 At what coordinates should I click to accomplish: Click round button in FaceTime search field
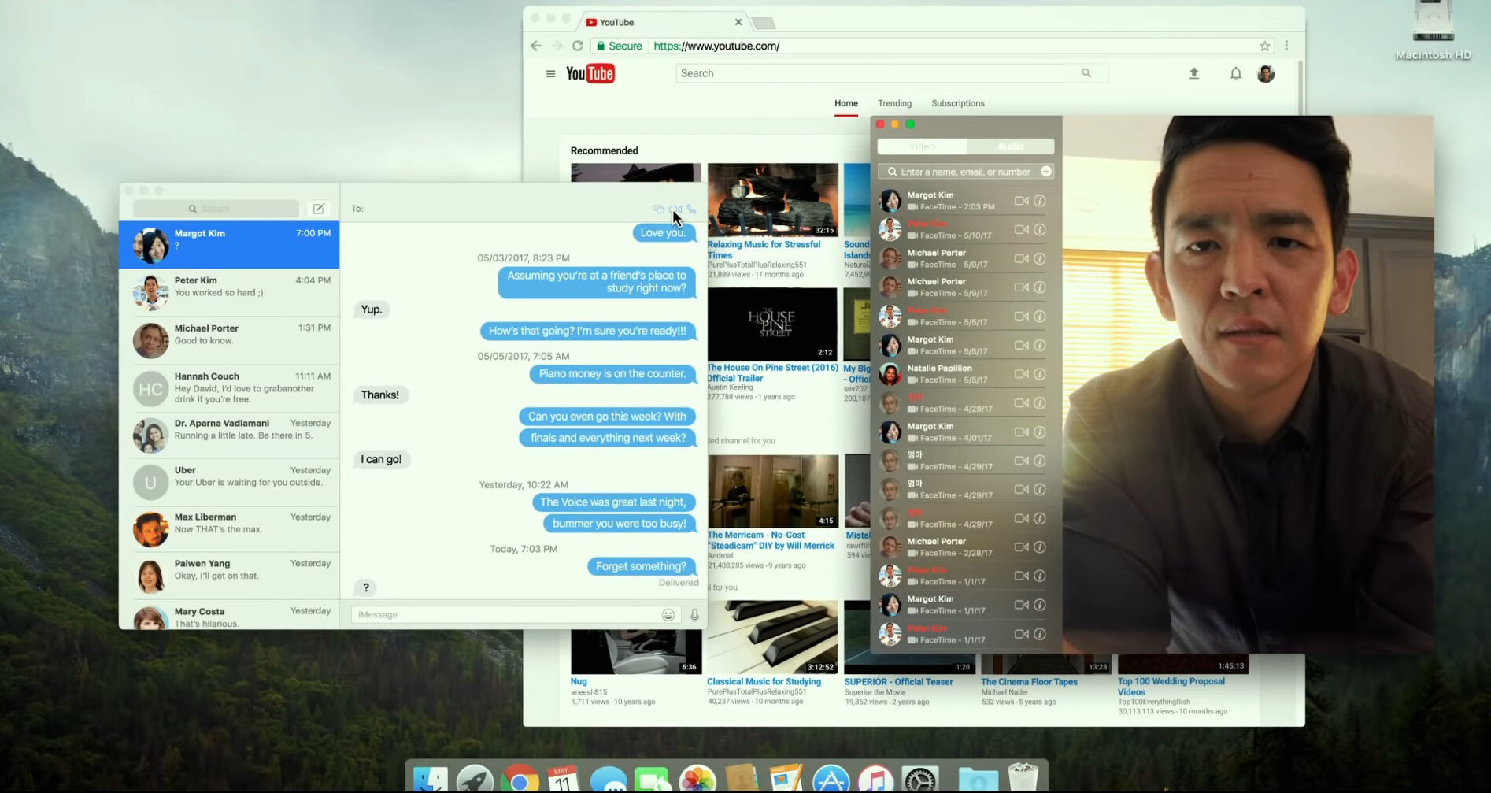[x=1046, y=172]
